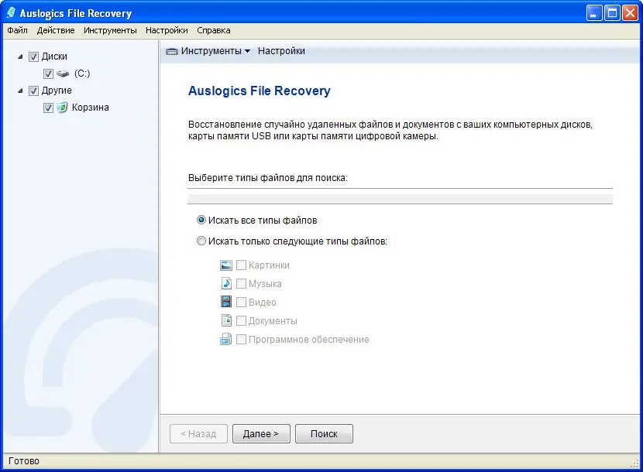The image size is (643, 472).
Task: Select the Другие tree label
Action: point(57,90)
